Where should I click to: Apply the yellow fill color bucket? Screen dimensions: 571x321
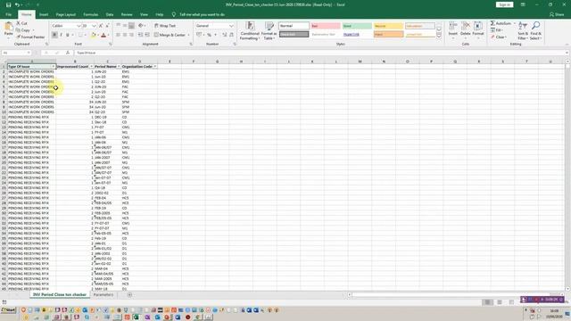(93, 35)
